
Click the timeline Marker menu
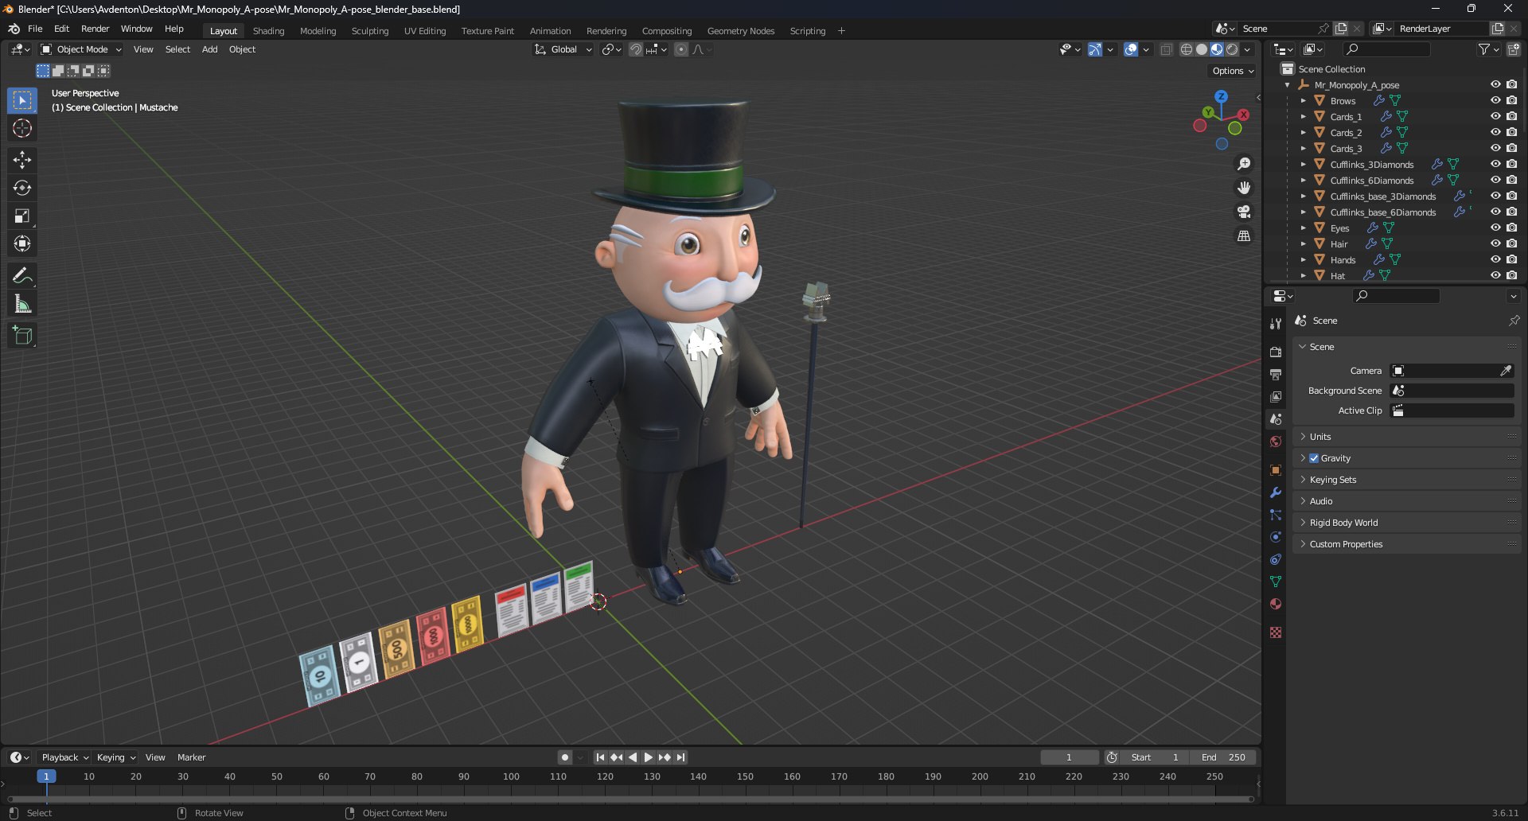(x=191, y=757)
